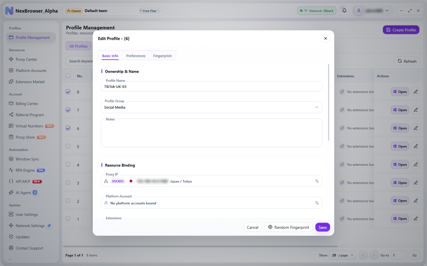Uncheck the checkbox for row 7

(x=68, y=110)
